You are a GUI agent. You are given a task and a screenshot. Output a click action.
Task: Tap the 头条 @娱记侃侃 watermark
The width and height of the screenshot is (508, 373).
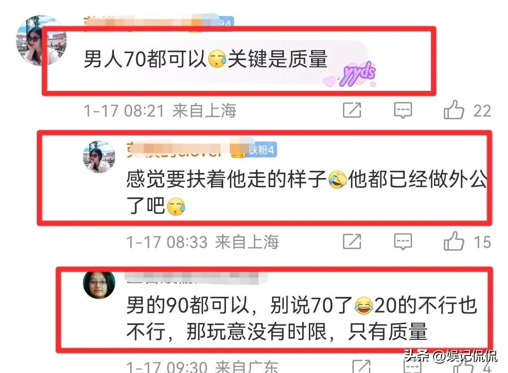tap(450, 356)
